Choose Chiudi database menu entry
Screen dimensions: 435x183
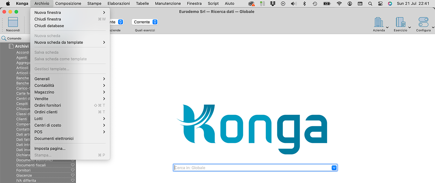click(x=49, y=26)
